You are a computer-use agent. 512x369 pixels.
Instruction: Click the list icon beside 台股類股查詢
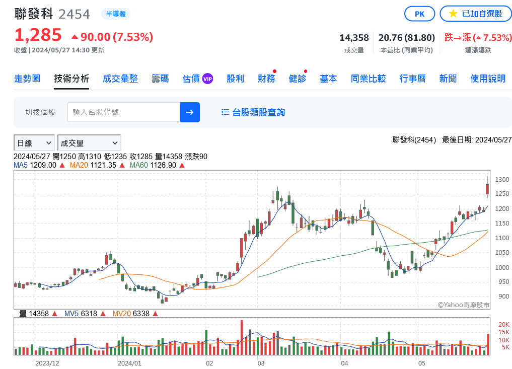point(225,112)
